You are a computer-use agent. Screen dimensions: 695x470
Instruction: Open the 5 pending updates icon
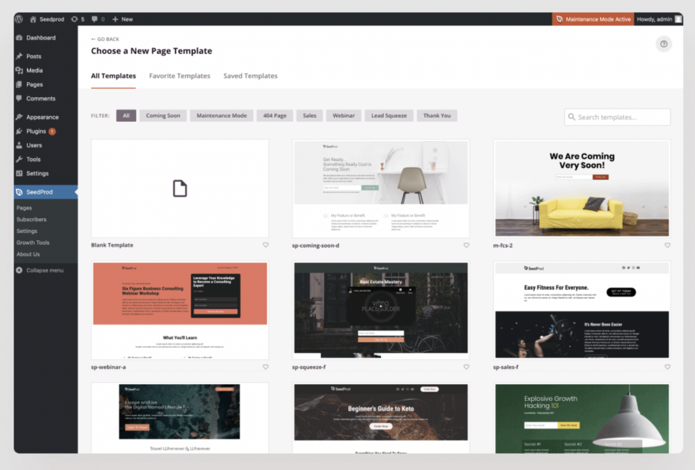[x=78, y=19]
